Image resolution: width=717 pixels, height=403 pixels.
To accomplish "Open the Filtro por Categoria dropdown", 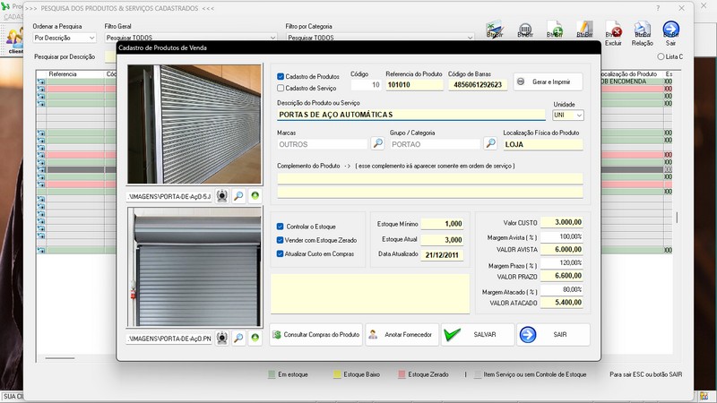I will [470, 38].
